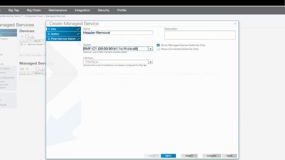Viewport: 285px width, 160px height.
Task: Open the Devices table chart icon
Action: tap(33, 37)
